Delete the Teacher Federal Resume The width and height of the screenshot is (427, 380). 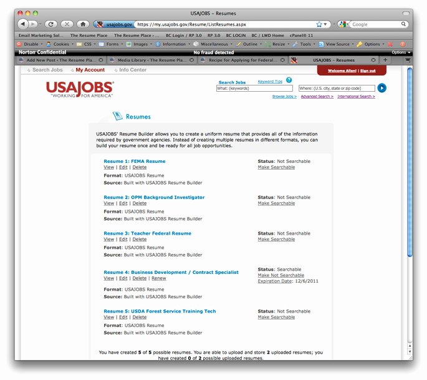(x=140, y=239)
